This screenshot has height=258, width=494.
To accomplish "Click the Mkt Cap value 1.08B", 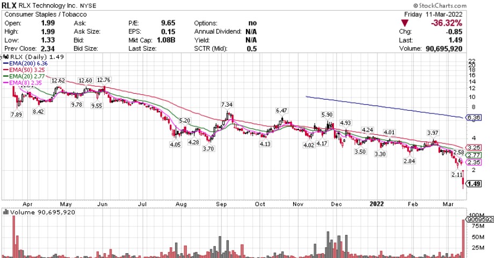I will click(166, 40).
